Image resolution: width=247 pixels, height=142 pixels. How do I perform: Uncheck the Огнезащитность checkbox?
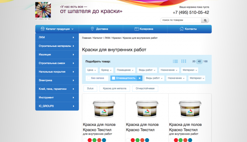pos(113,78)
